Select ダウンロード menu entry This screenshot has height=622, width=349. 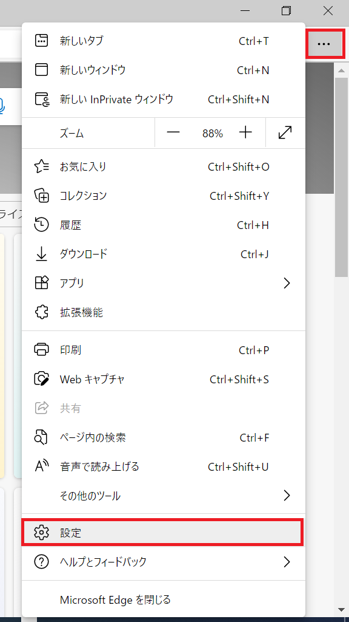[164, 255]
